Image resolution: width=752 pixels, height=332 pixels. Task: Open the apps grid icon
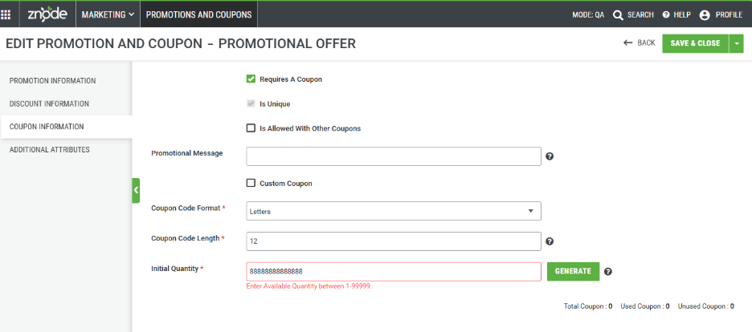point(6,14)
